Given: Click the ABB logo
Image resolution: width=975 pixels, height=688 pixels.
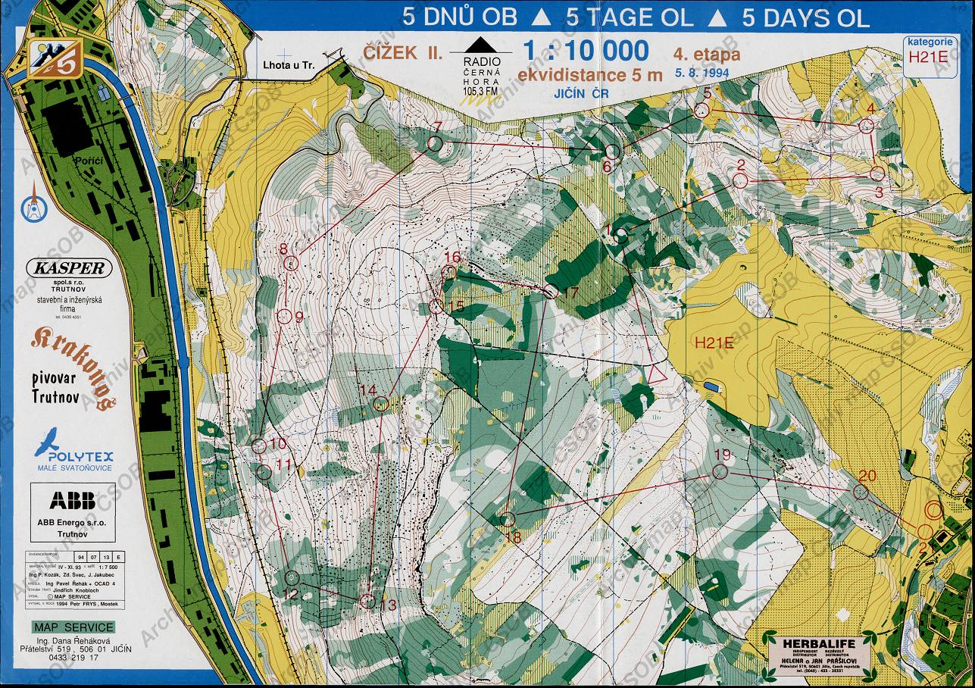Looking at the screenshot, I should click(72, 500).
